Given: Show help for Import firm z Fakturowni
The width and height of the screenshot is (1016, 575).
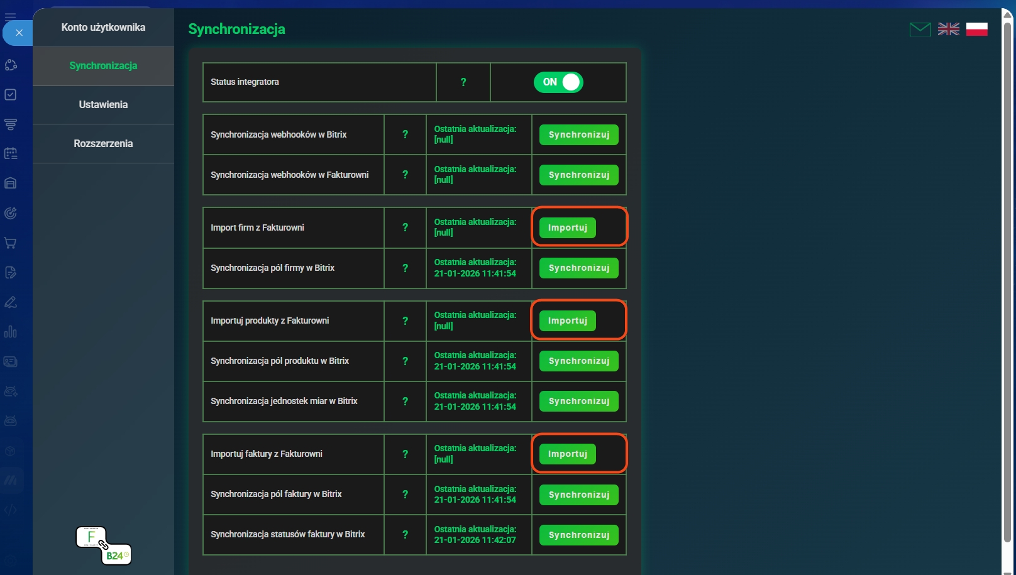Looking at the screenshot, I should (406, 227).
